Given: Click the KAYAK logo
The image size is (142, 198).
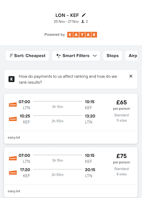Looking at the screenshot, I should click(82, 34).
